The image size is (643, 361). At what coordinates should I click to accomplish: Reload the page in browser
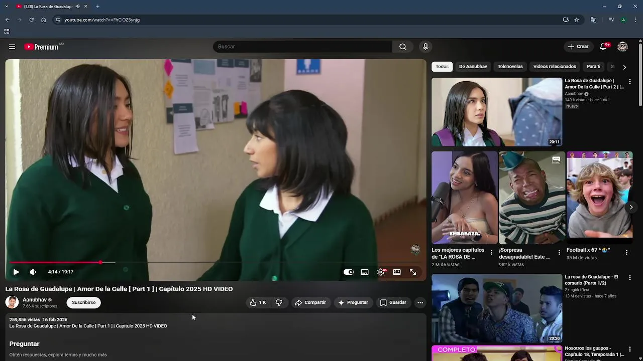pos(31,20)
